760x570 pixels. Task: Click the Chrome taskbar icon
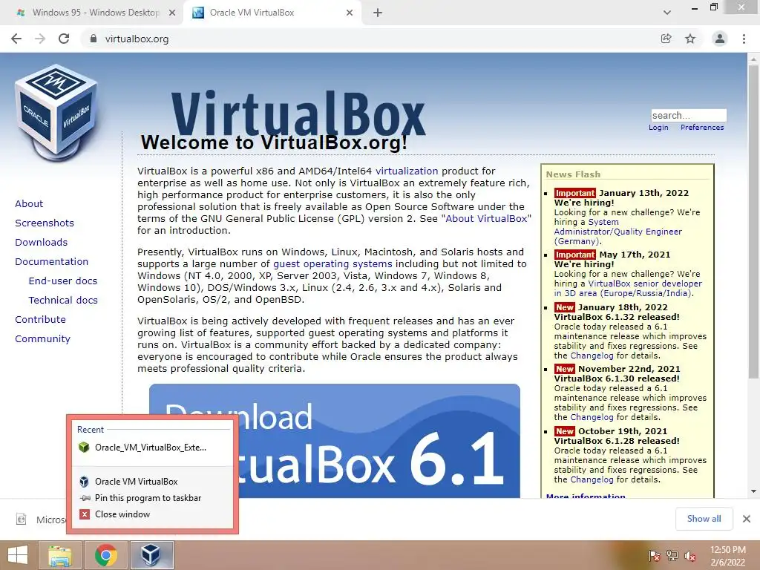tap(105, 555)
